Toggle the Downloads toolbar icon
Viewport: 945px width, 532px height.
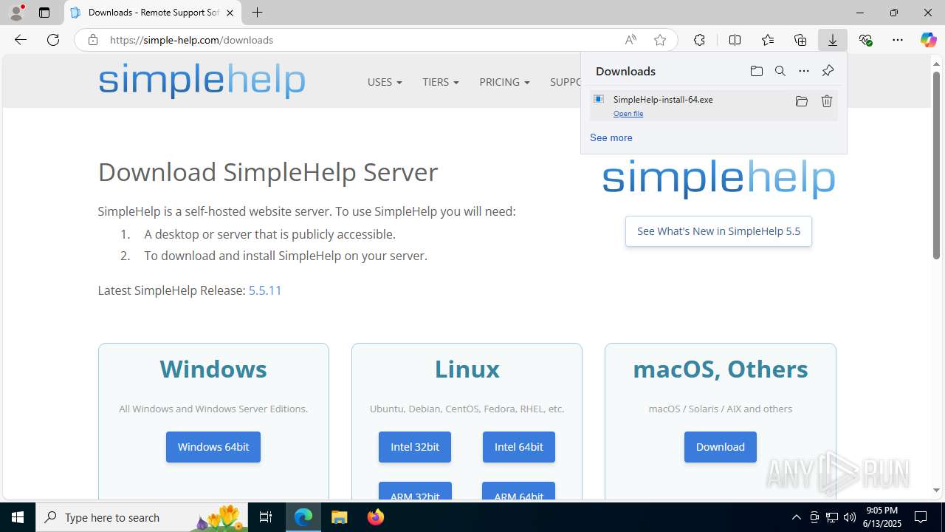pos(833,40)
